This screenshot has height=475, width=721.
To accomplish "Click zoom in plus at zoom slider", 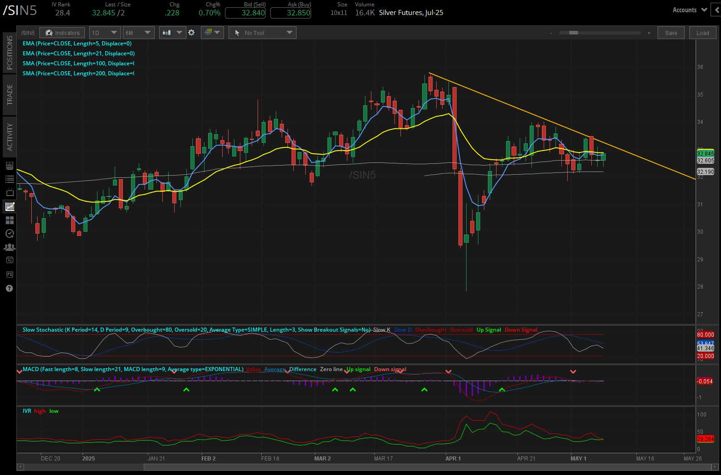I will click(649, 33).
